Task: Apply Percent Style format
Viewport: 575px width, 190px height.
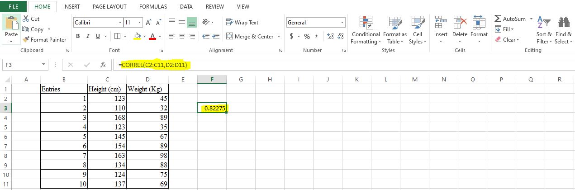Action: point(307,36)
